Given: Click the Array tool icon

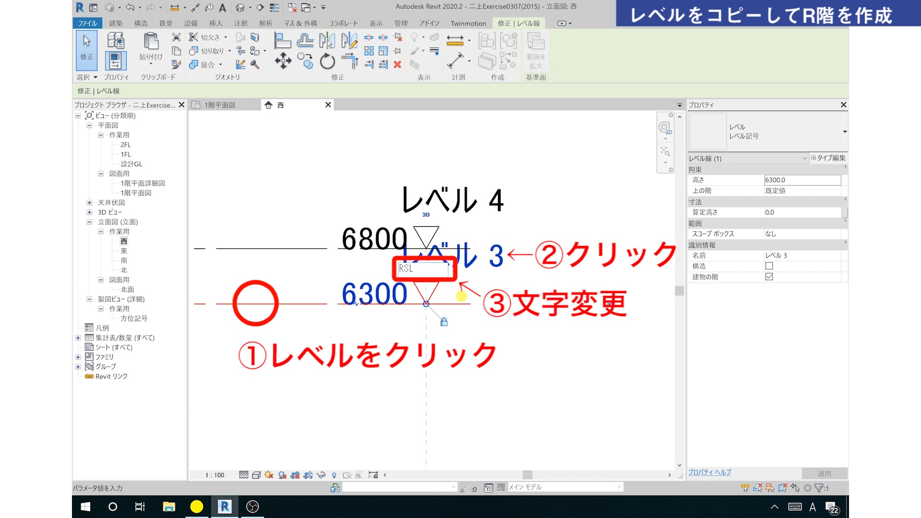Looking at the screenshot, I should (x=369, y=51).
